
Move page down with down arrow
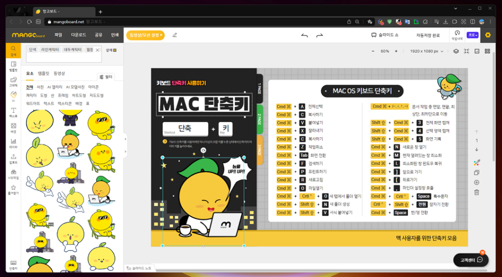coord(477,150)
